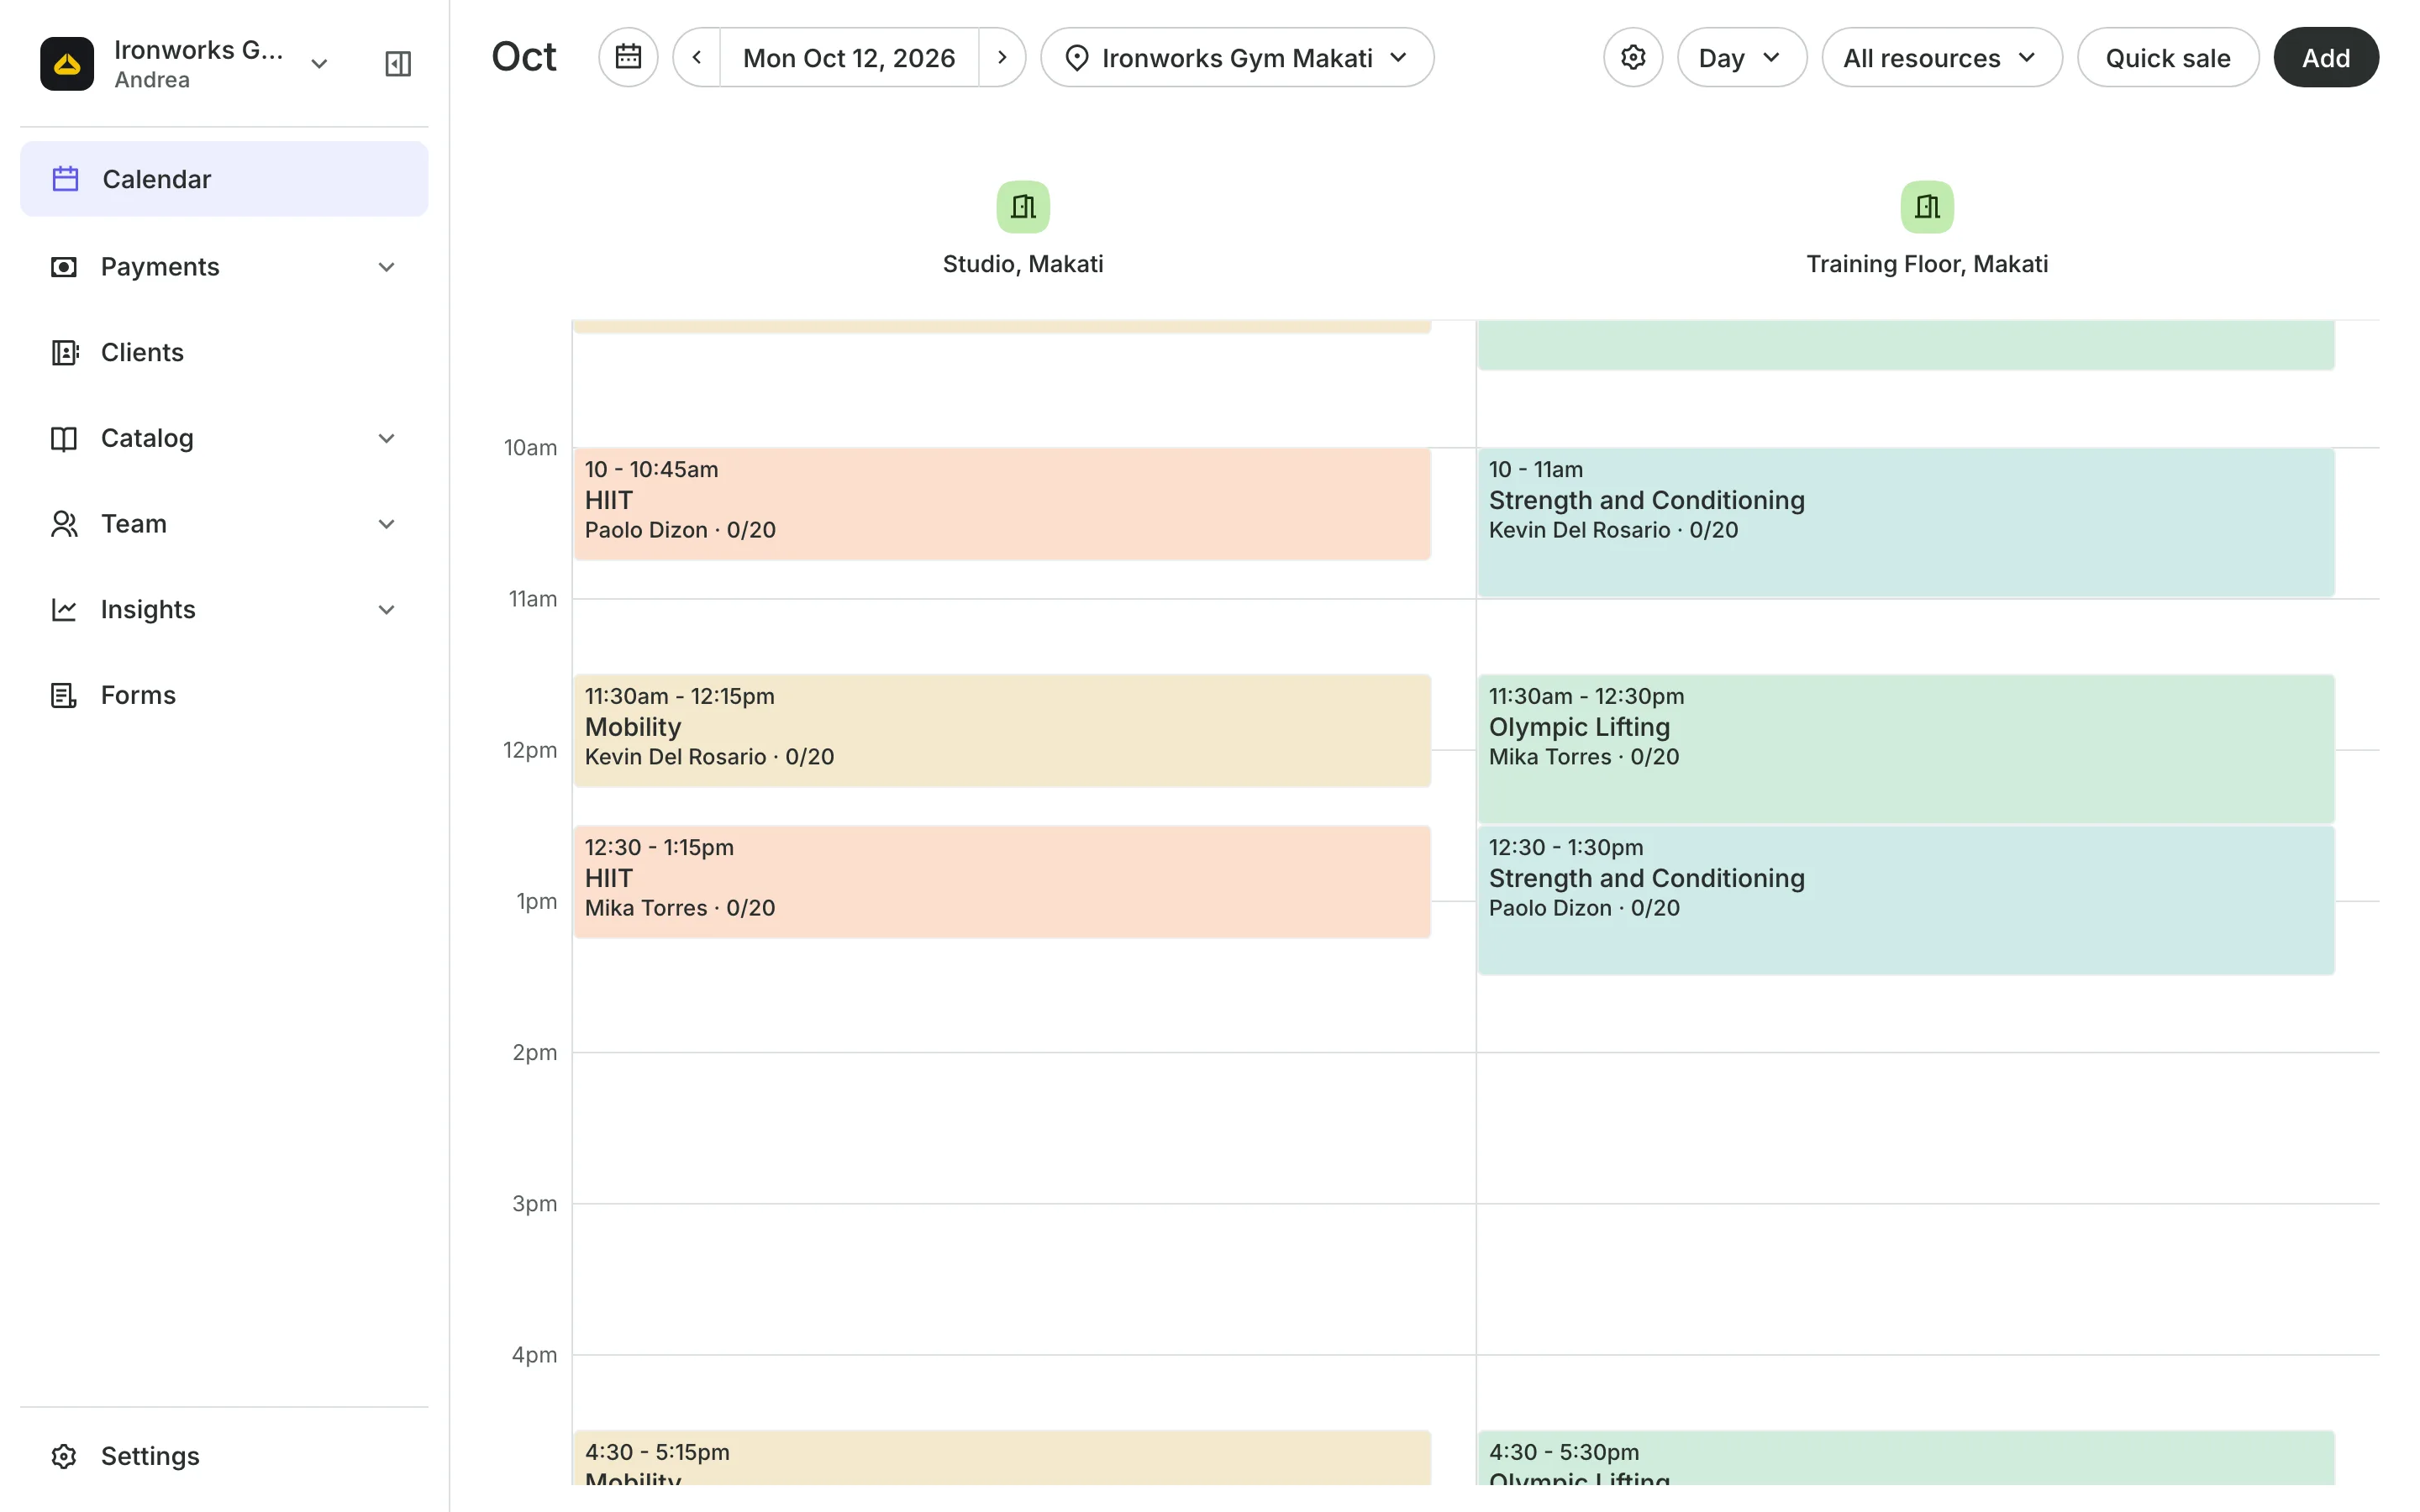The image size is (2420, 1512).
Task: Open 12:30 - 1:30pm Strength and Conditioning class
Action: (x=1906, y=900)
